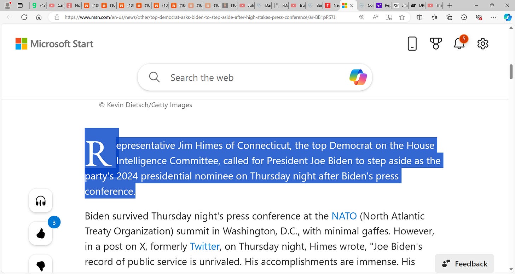Switch to the 'Dai' tab
515x274 pixels.
(x=264, y=5)
